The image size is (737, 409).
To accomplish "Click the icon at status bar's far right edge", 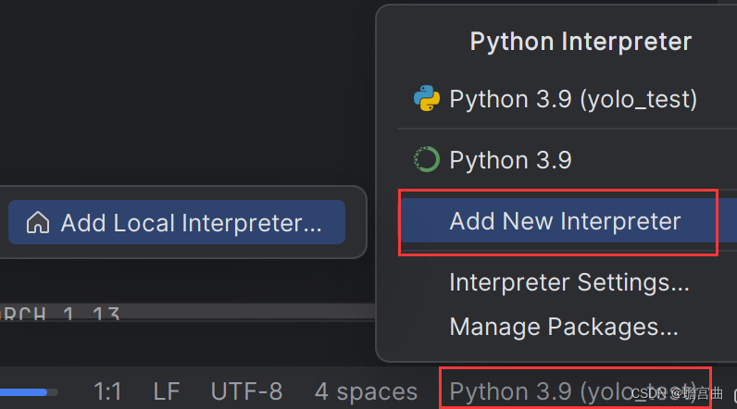I will (731, 391).
